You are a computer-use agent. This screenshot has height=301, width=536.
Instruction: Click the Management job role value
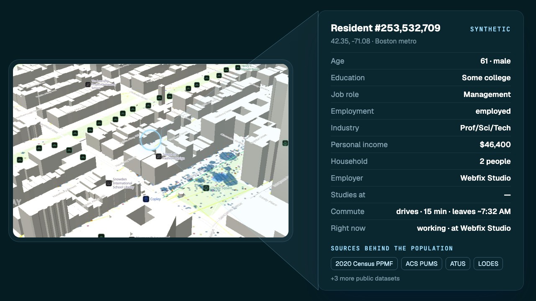coord(487,94)
